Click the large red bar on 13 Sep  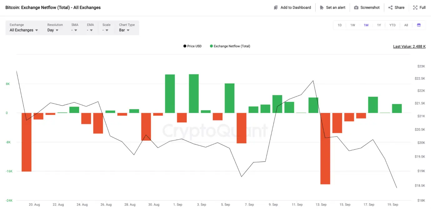(325, 148)
